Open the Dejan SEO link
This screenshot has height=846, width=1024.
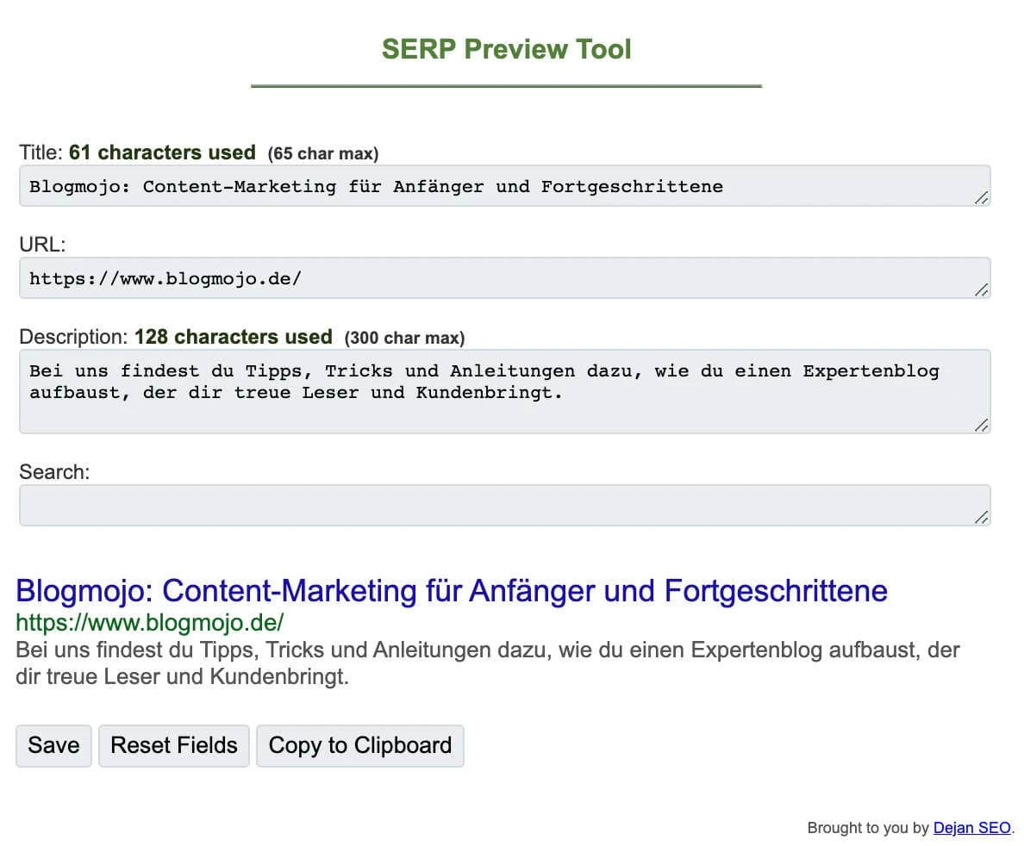tap(971, 827)
